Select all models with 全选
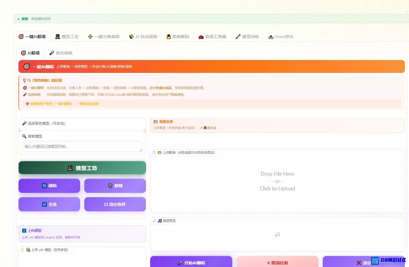This screenshot has height=267, width=409. (49, 204)
